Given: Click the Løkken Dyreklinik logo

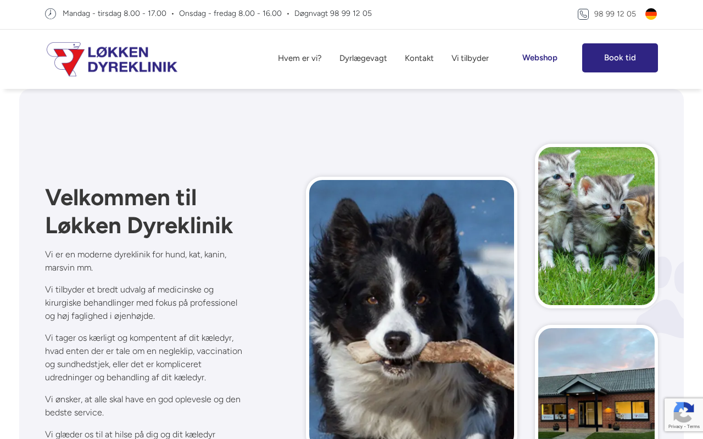Looking at the screenshot, I should 112,59.
